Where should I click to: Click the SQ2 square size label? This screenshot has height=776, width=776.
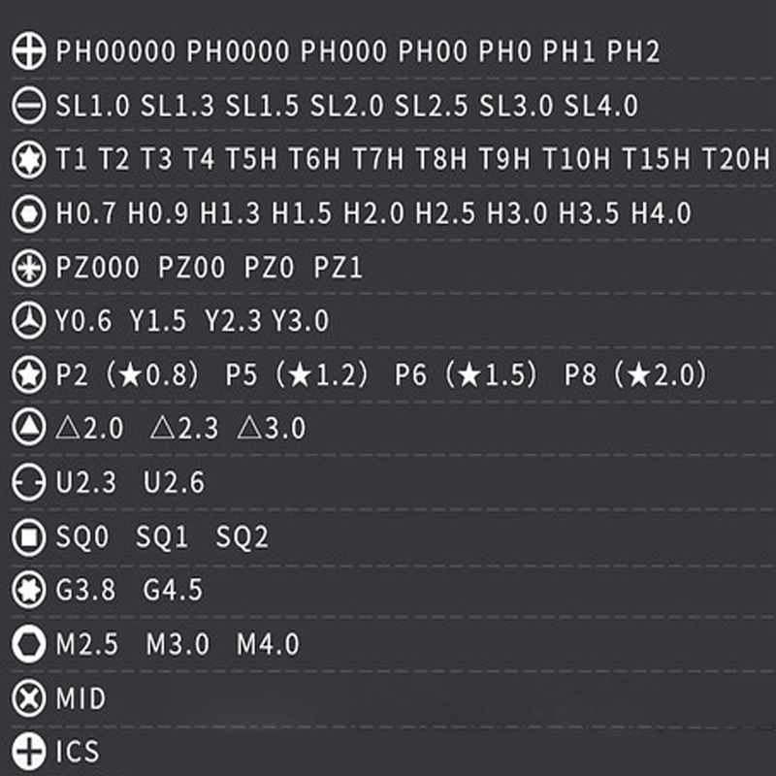tap(242, 536)
